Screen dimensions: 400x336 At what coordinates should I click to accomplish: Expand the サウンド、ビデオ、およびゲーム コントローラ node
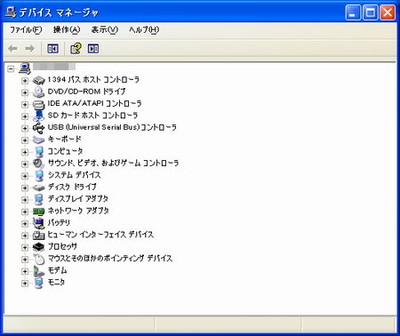click(25, 164)
